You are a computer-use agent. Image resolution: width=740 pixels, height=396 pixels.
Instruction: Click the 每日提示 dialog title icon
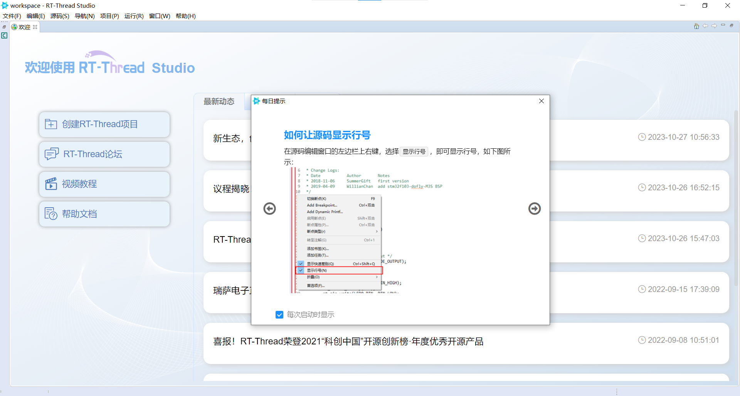(256, 101)
